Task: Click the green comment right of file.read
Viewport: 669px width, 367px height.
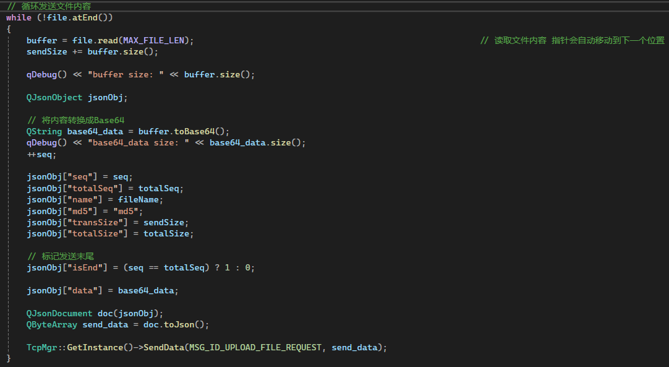Action: click(572, 40)
